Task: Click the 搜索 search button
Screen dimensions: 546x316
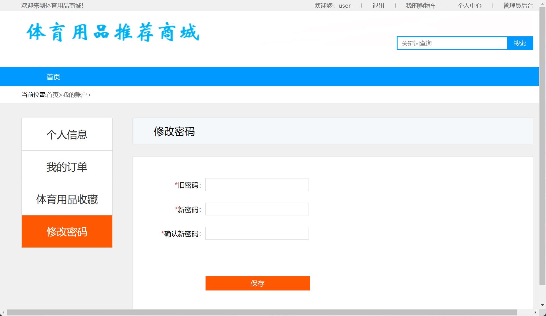Action: (520, 43)
